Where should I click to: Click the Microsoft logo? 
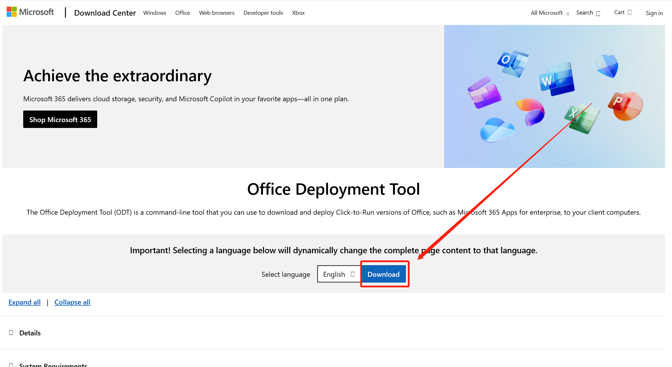tap(30, 12)
